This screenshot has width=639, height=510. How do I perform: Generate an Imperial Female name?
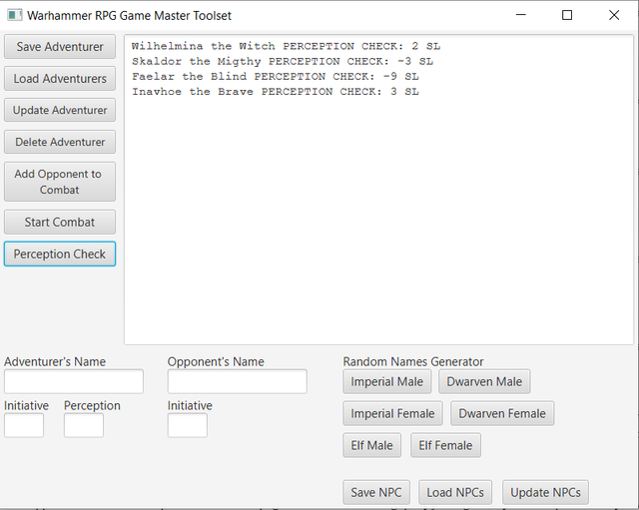(392, 413)
